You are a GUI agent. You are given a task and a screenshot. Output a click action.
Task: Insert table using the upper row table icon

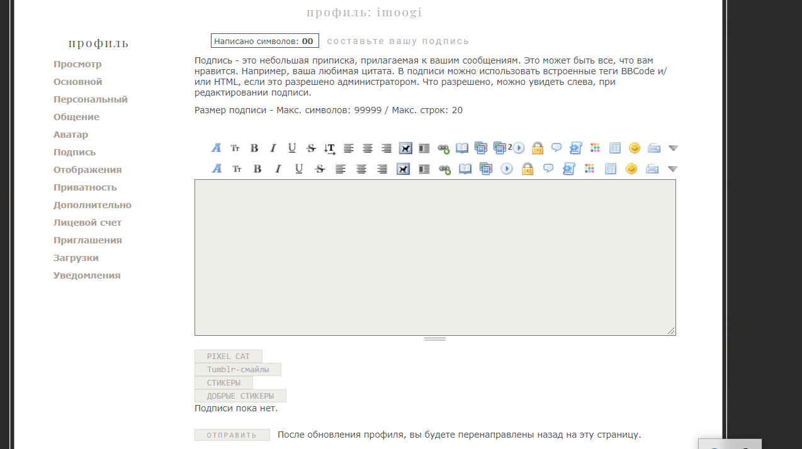coord(615,148)
